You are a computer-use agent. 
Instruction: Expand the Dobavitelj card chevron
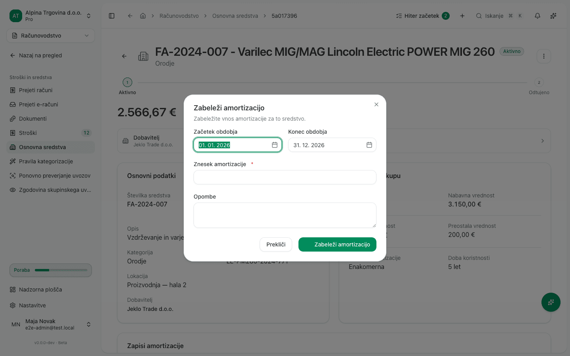point(543,141)
